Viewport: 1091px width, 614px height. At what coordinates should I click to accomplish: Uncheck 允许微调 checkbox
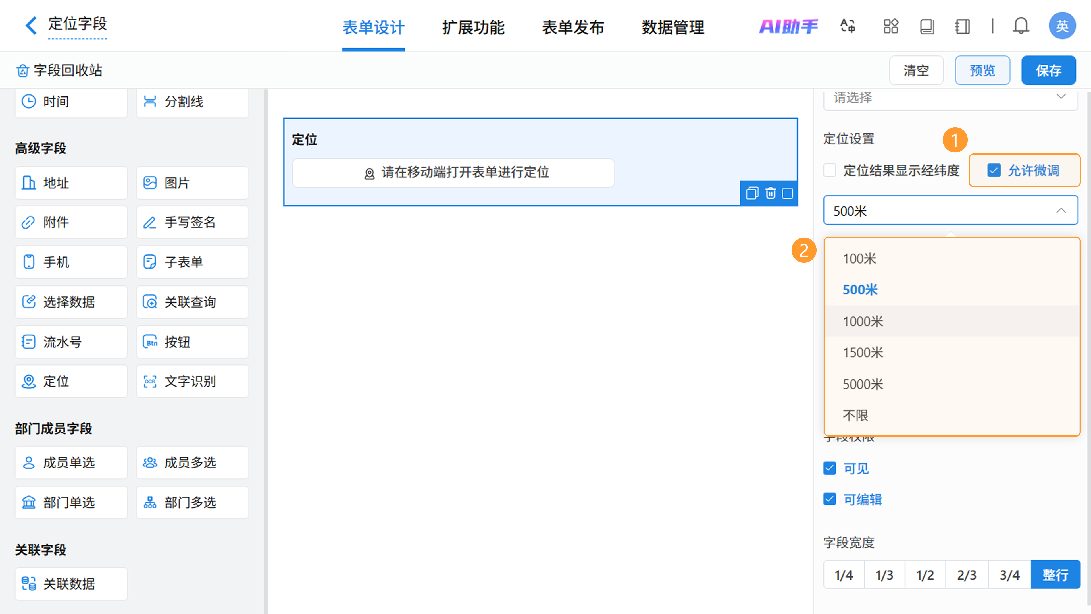click(994, 170)
